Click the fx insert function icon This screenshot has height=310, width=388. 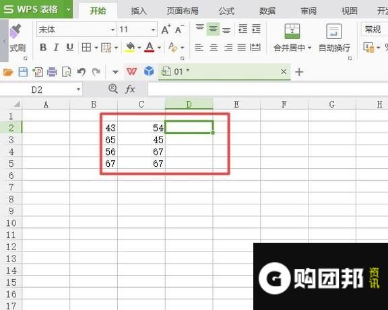tap(130, 89)
